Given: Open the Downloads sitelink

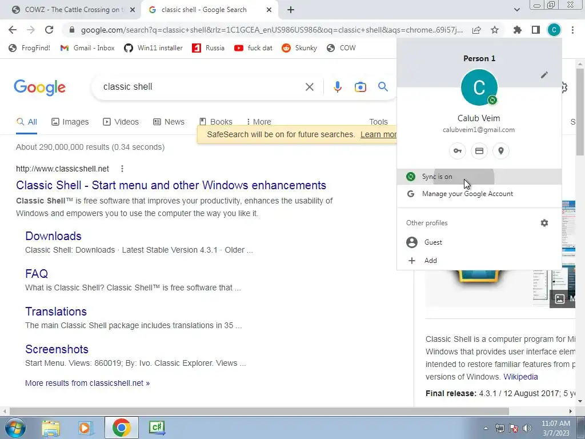Looking at the screenshot, I should [53, 236].
